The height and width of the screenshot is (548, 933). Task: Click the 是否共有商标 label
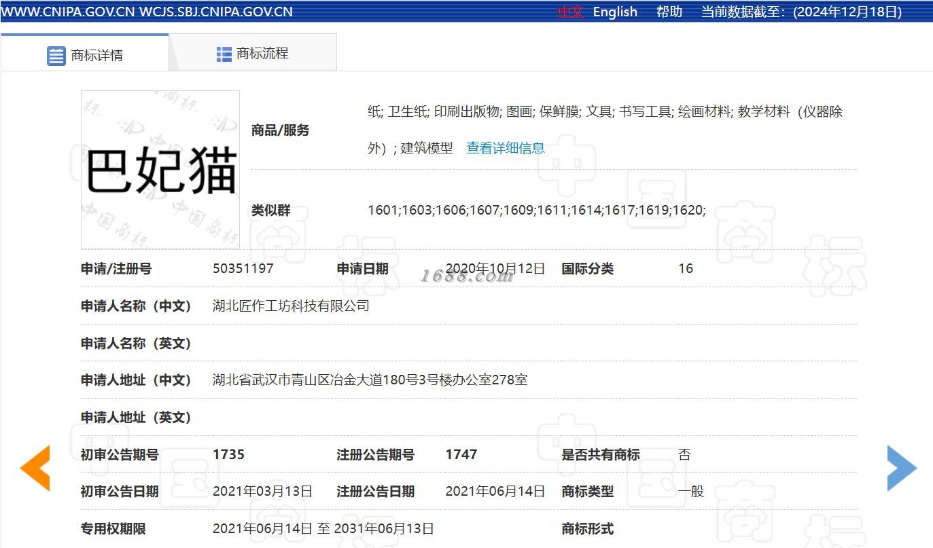(x=601, y=454)
